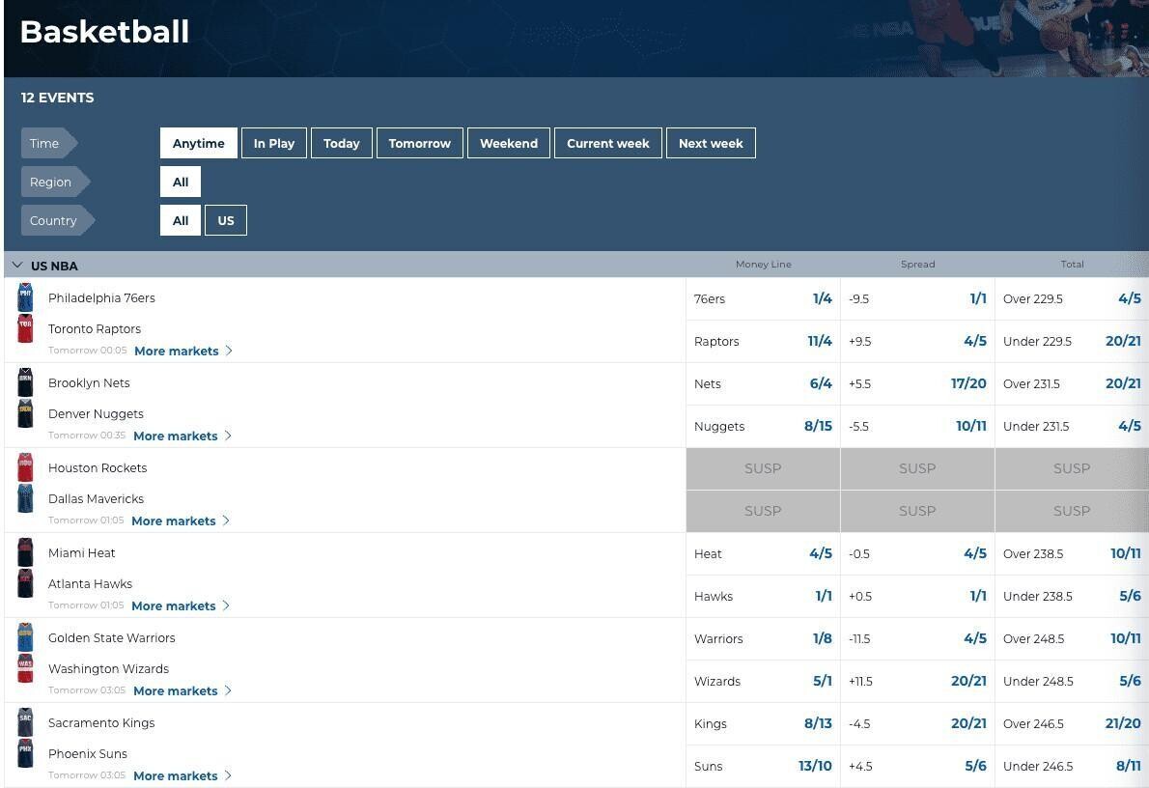1149x788 pixels.
Task: Select the US country filter
Action: coord(226,220)
